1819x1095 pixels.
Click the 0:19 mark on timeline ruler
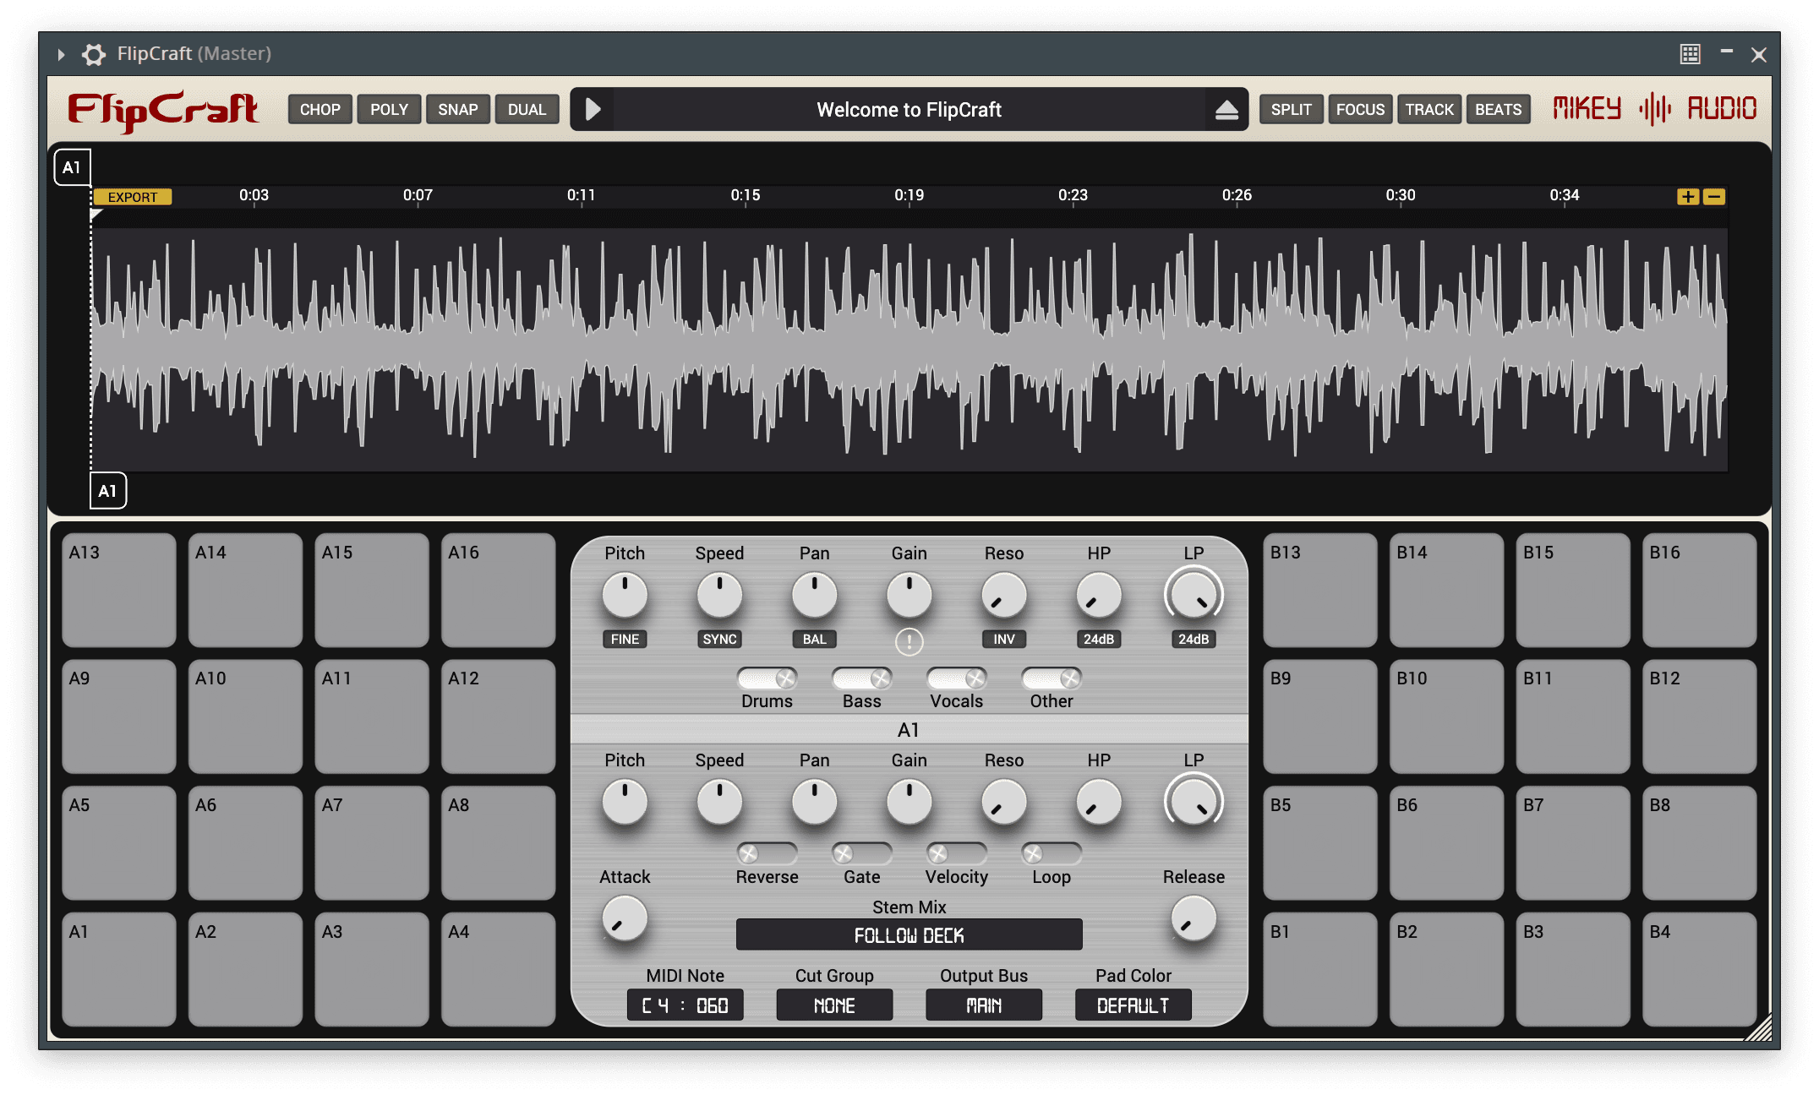[x=909, y=195]
